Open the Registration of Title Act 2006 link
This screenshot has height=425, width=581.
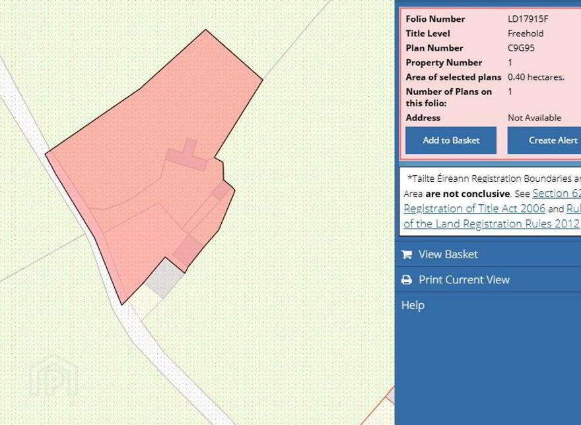point(474,209)
